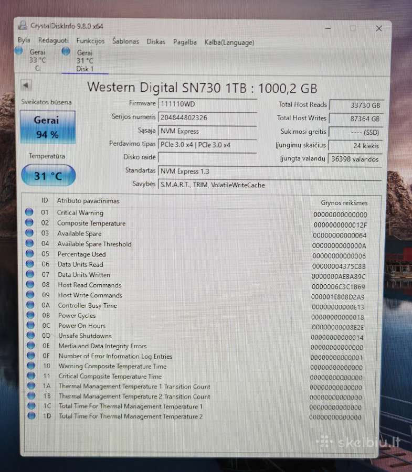Minimize the CrystalDiskInfo window
The width and height of the screenshot is (412, 472).
(x=328, y=29)
